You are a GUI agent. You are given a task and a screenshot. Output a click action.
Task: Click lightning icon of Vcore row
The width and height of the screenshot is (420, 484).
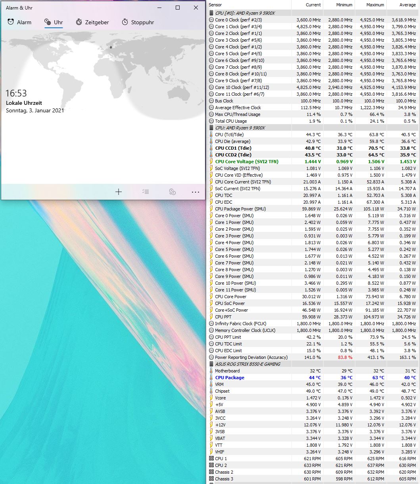(211, 398)
